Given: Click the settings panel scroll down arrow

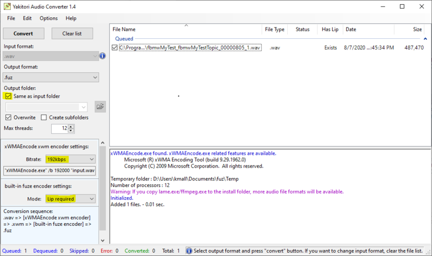Looking at the screenshot, I should tap(103, 240).
